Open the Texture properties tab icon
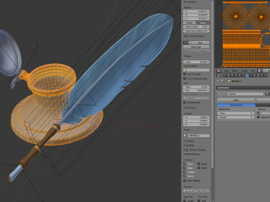The height and width of the screenshot is (202, 270). pyautogui.click(x=258, y=75)
